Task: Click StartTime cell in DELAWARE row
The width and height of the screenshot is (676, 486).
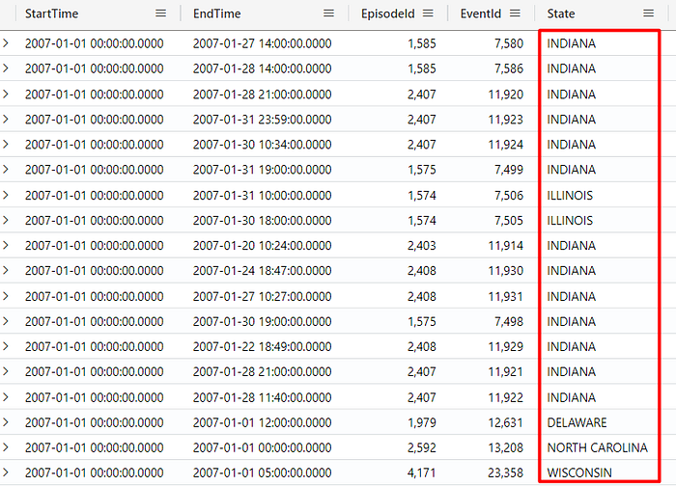Action: [x=94, y=422]
